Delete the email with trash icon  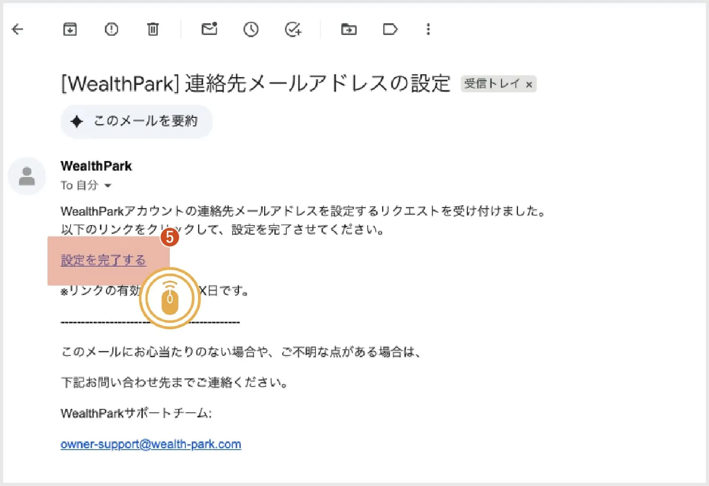(x=153, y=30)
